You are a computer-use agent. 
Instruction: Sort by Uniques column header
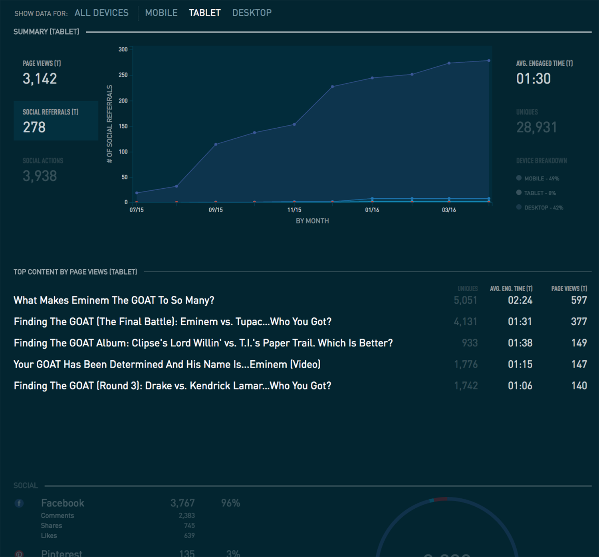[468, 288]
